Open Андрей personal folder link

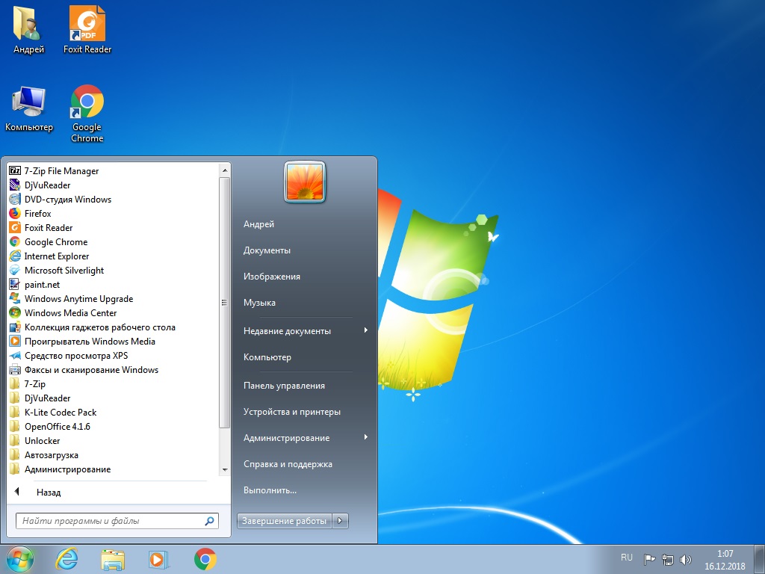[258, 224]
